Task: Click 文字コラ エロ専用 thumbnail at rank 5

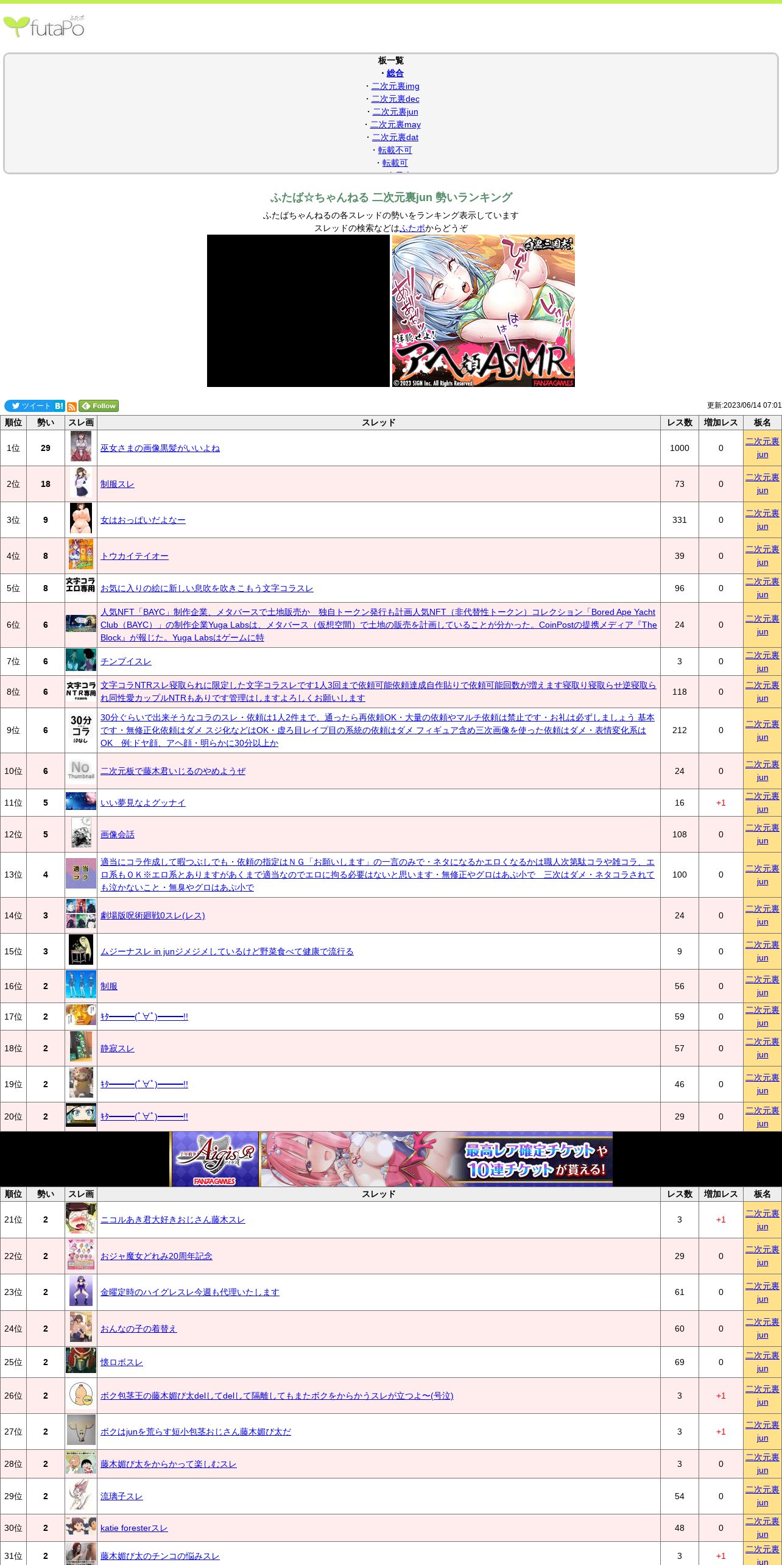Action: point(81,586)
